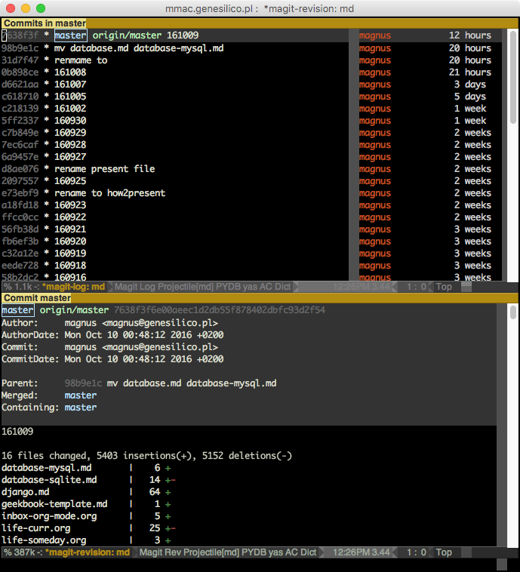The height and width of the screenshot is (572, 520).
Task: Click the Containing: master branch link
Action: (81, 407)
